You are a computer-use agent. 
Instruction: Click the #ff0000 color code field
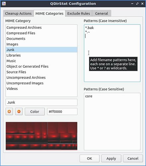[x=62, y=112]
